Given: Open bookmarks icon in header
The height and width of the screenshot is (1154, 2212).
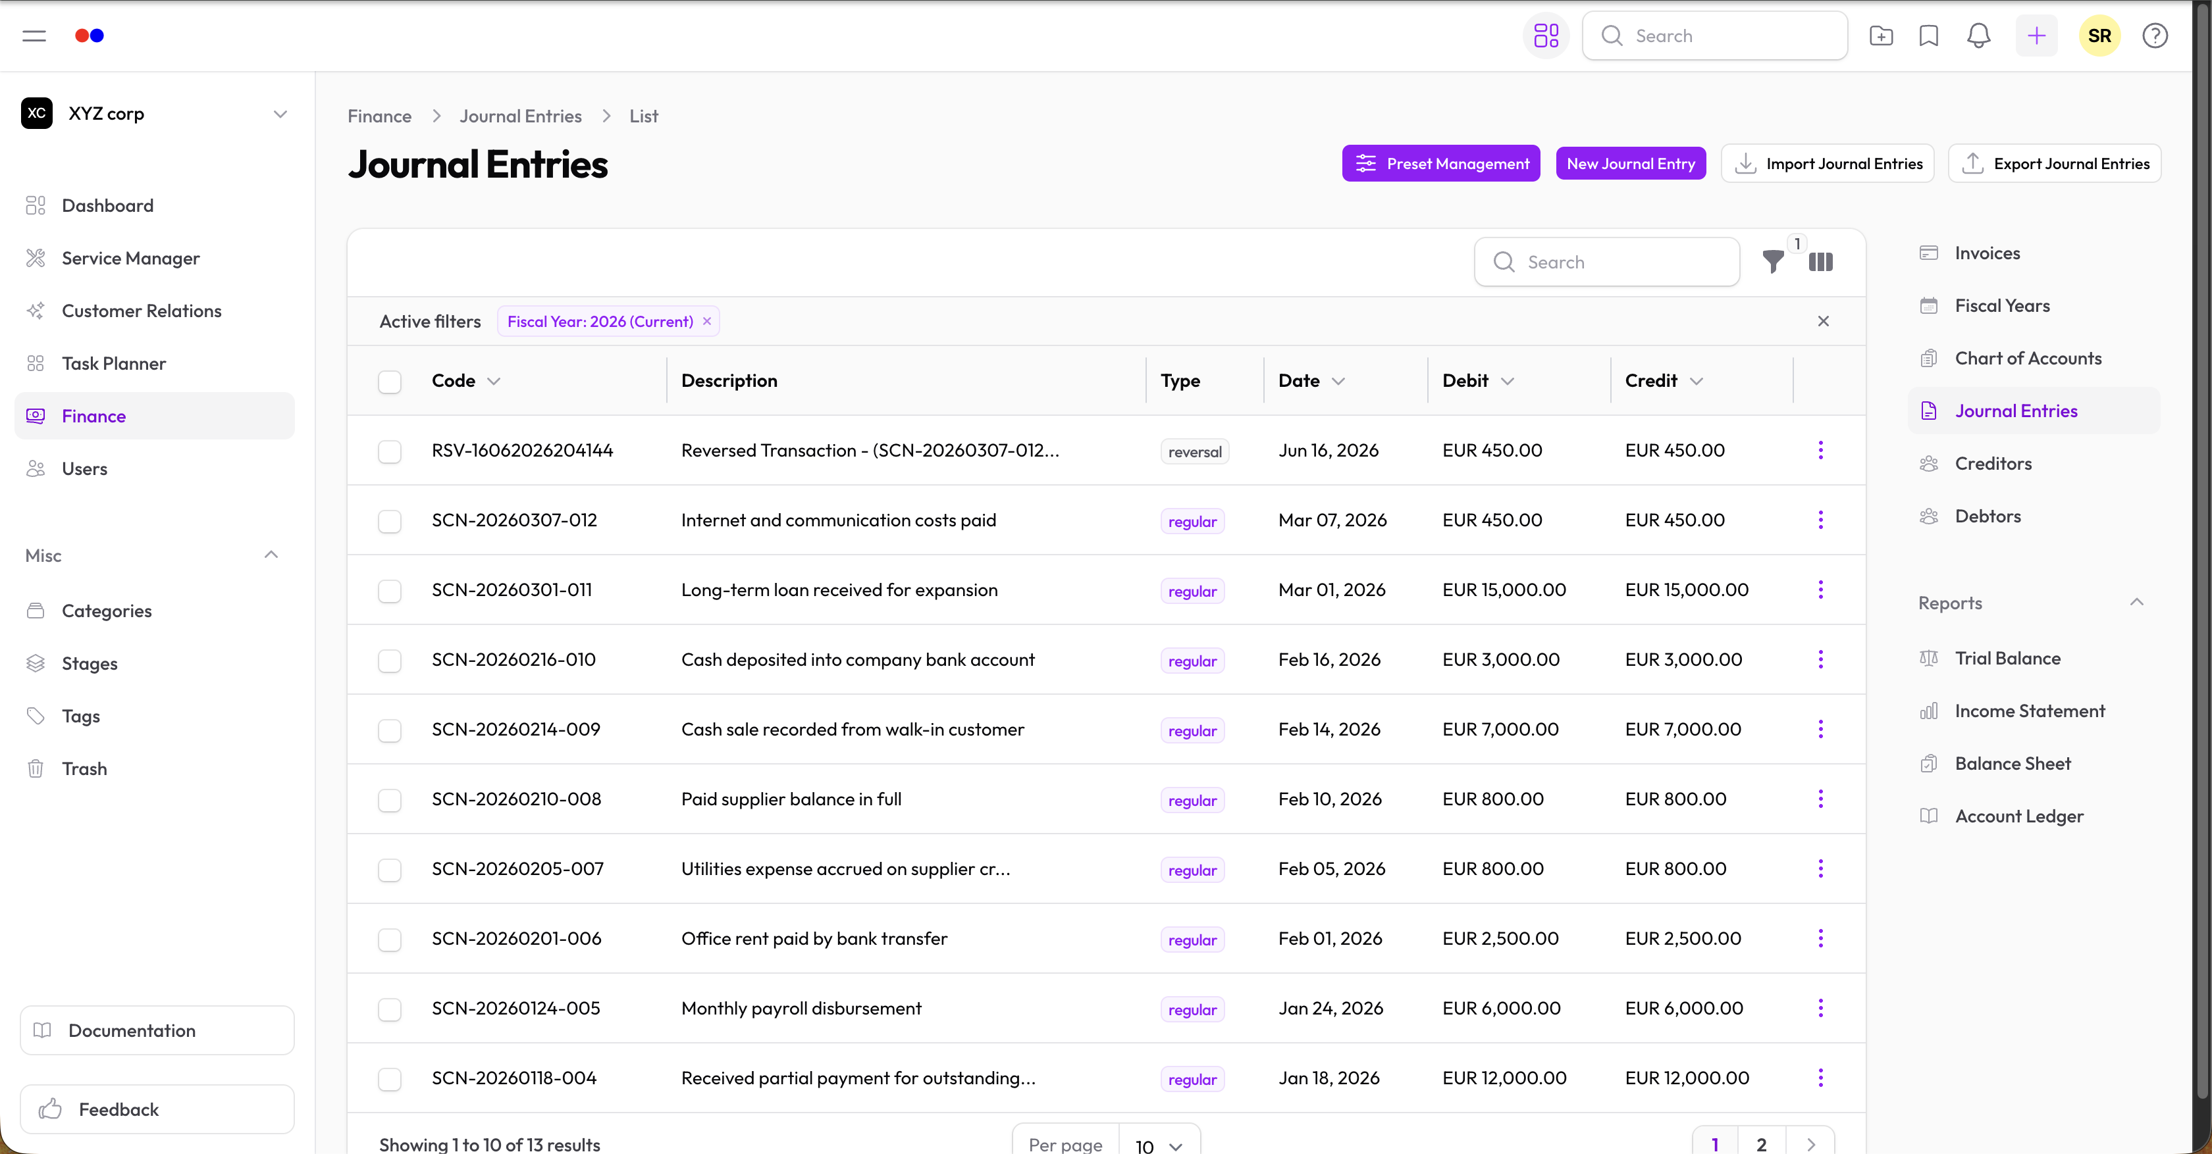Looking at the screenshot, I should point(1929,36).
